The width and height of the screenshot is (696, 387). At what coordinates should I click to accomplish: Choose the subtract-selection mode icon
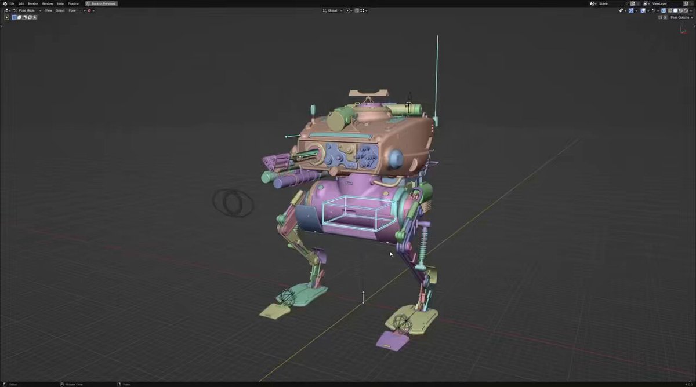click(24, 17)
